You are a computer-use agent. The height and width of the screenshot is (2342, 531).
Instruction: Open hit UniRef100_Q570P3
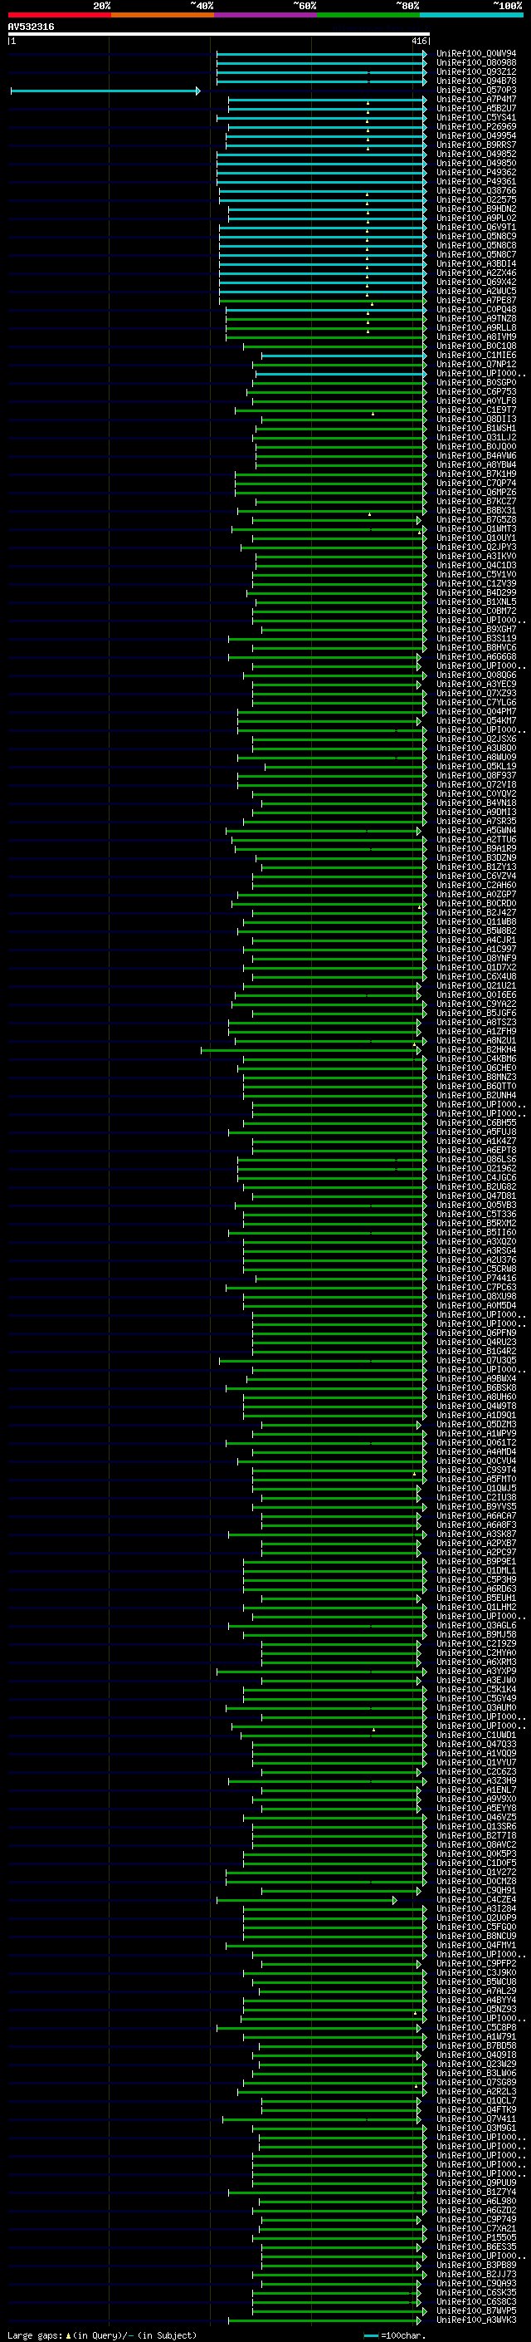click(x=476, y=91)
